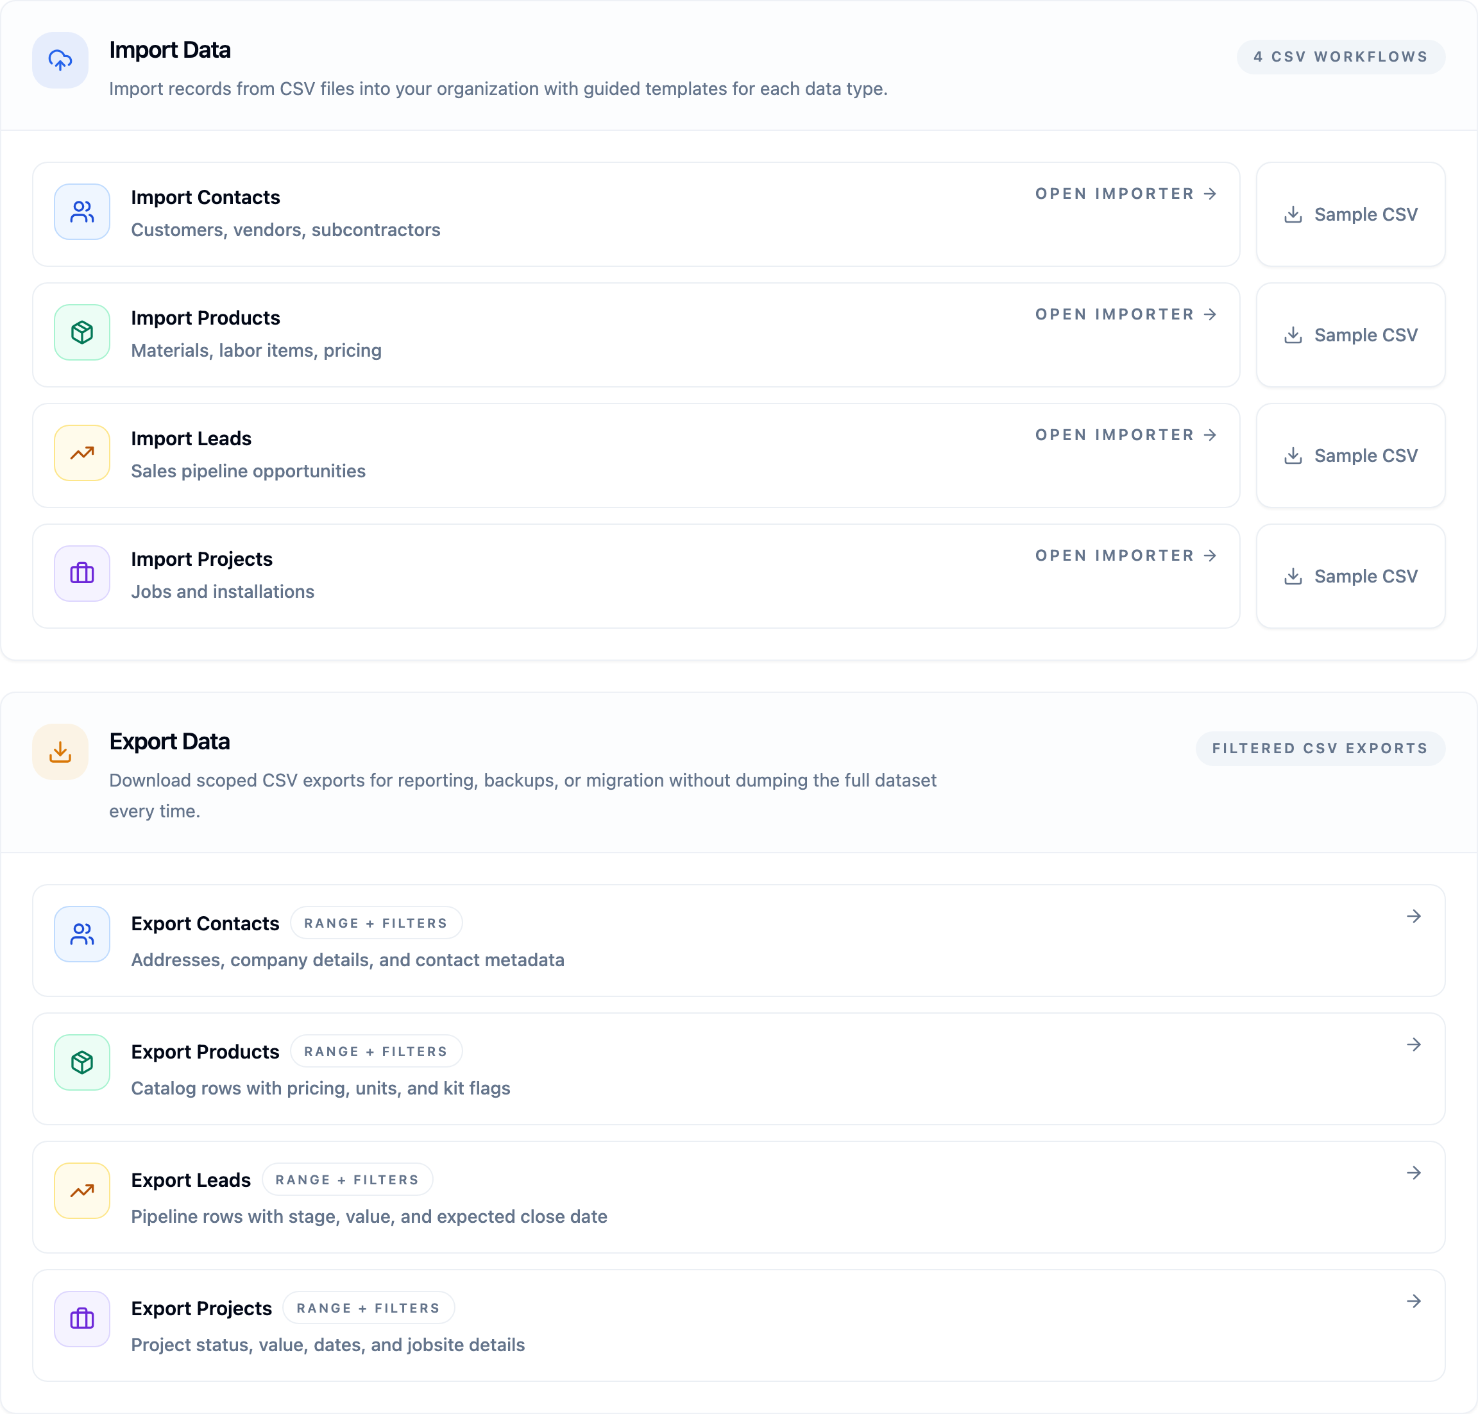The width and height of the screenshot is (1478, 1414).
Task: Open importer for Import Projects
Action: [1126, 556]
